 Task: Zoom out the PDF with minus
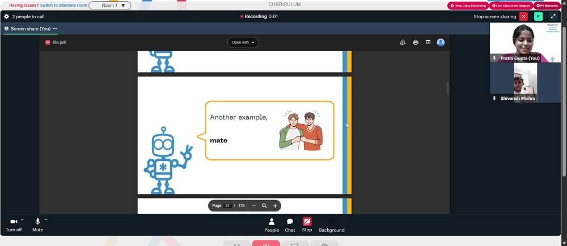(x=254, y=206)
